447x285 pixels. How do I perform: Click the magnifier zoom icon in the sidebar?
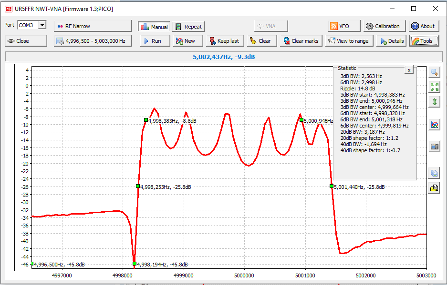click(x=434, y=72)
